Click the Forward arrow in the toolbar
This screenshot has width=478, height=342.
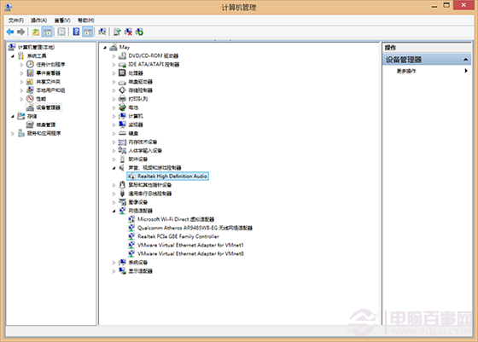20,32
